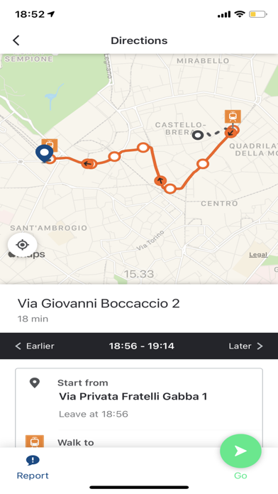Tap the up-arrow tram stop marker on the route
The image size is (278, 494).
coord(160,181)
